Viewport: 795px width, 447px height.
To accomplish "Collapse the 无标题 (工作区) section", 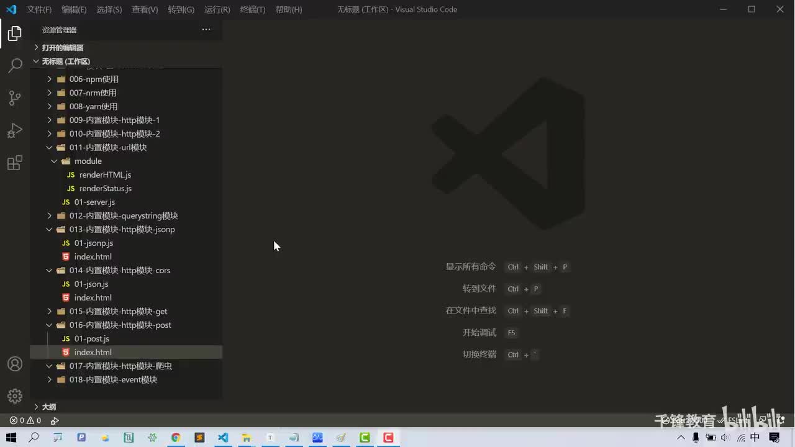I will tap(126, 61).
